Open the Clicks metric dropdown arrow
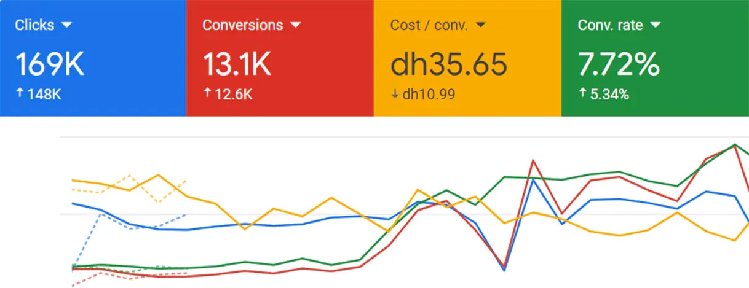The height and width of the screenshot is (288, 749). coord(67,25)
